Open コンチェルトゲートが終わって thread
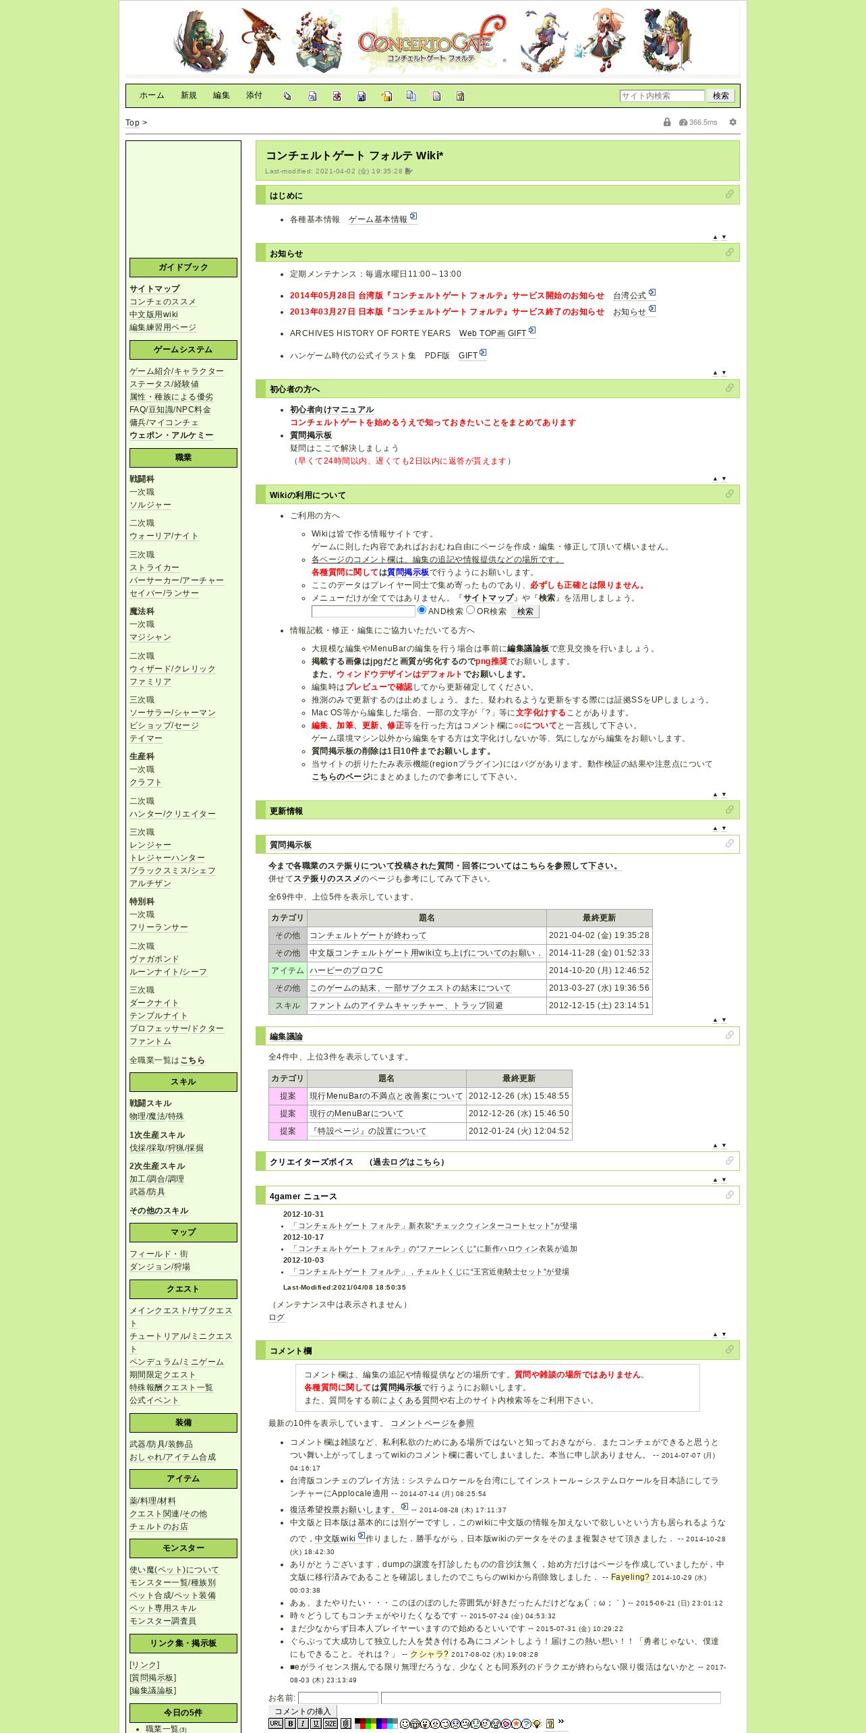The image size is (866, 1733). (368, 935)
